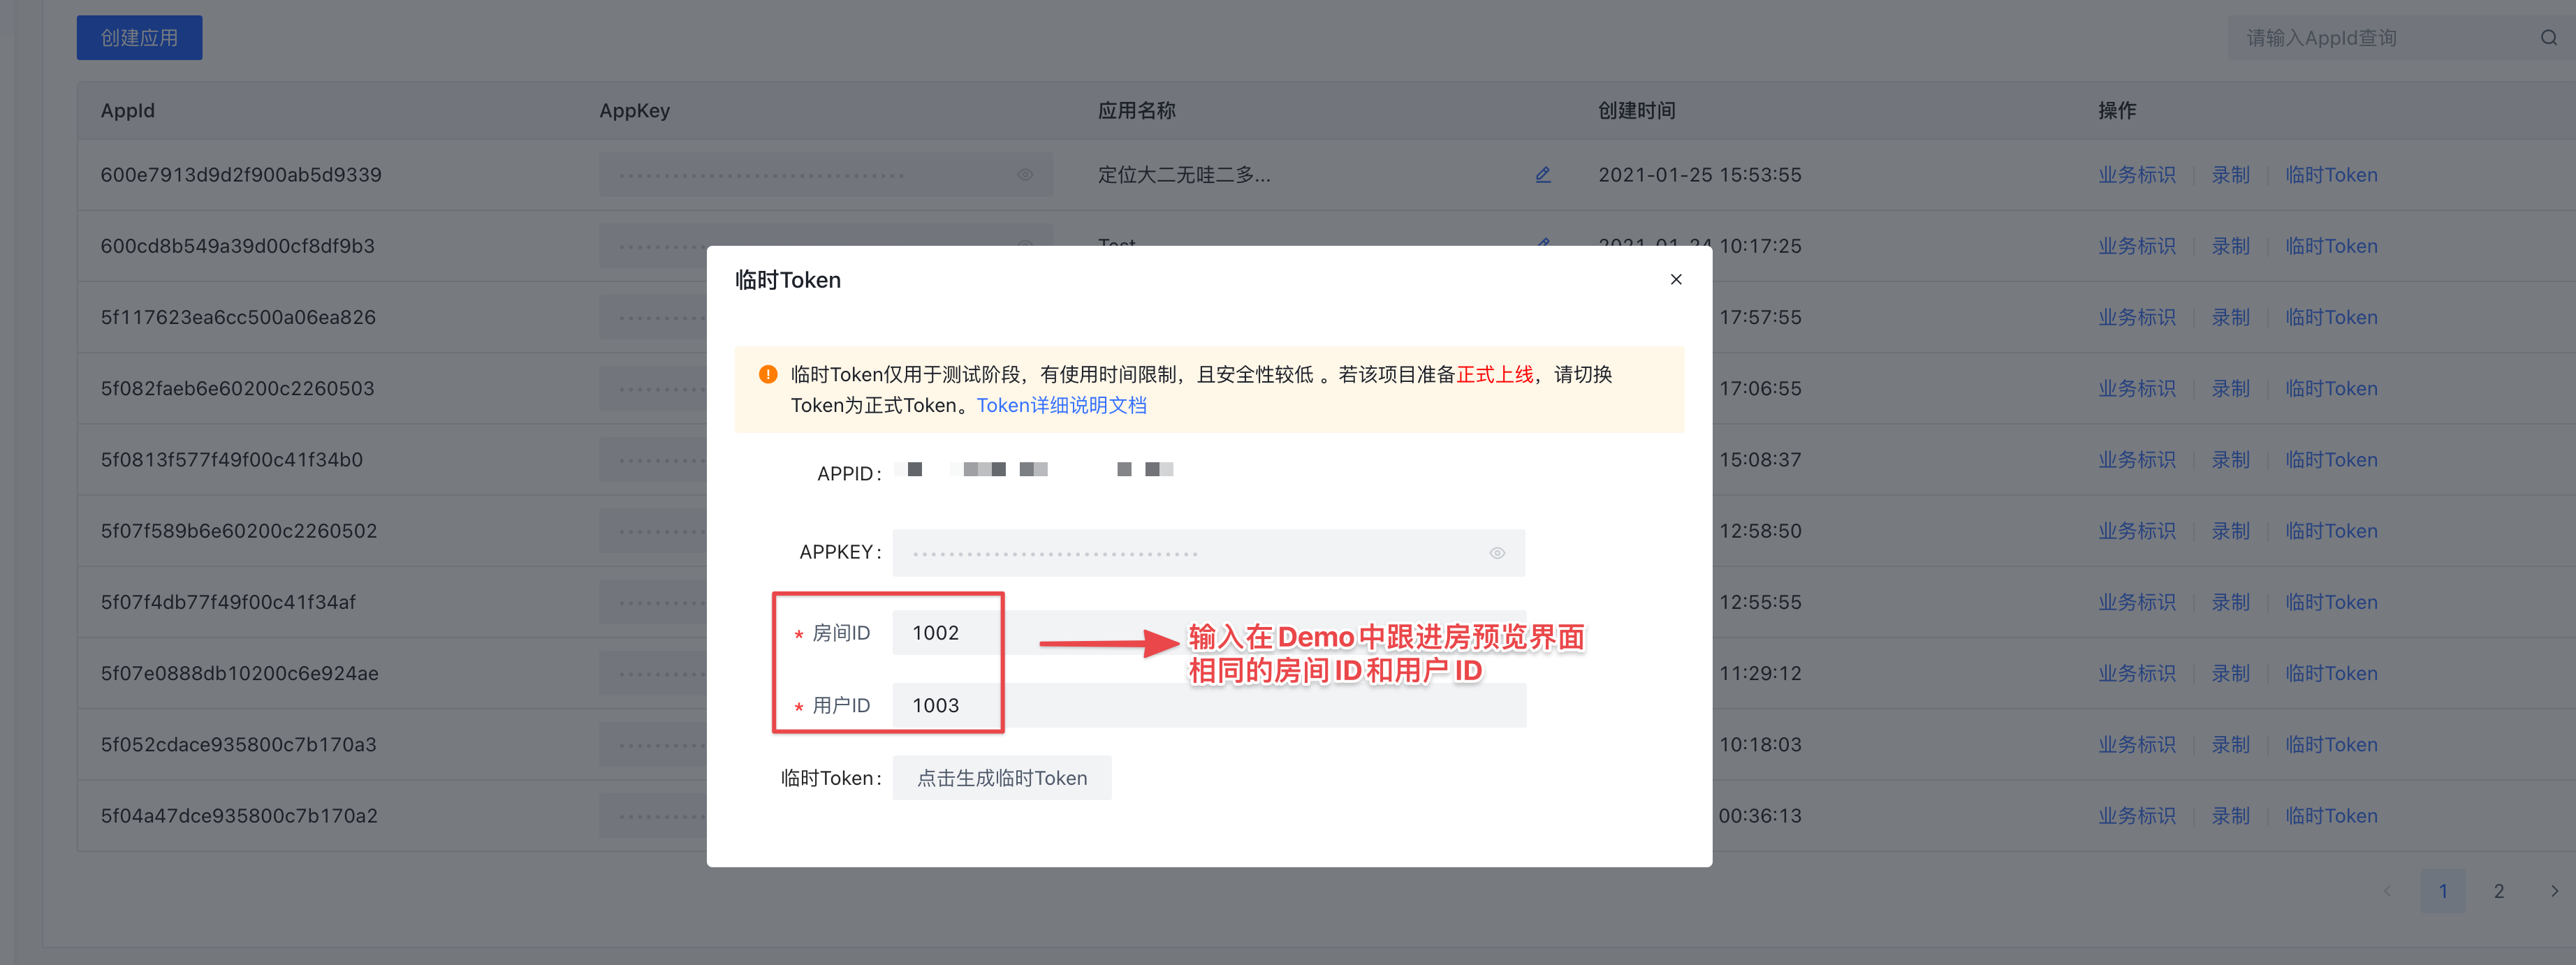Open the Token详细说明文档 link
This screenshot has width=2576, height=965.
pos(1061,405)
